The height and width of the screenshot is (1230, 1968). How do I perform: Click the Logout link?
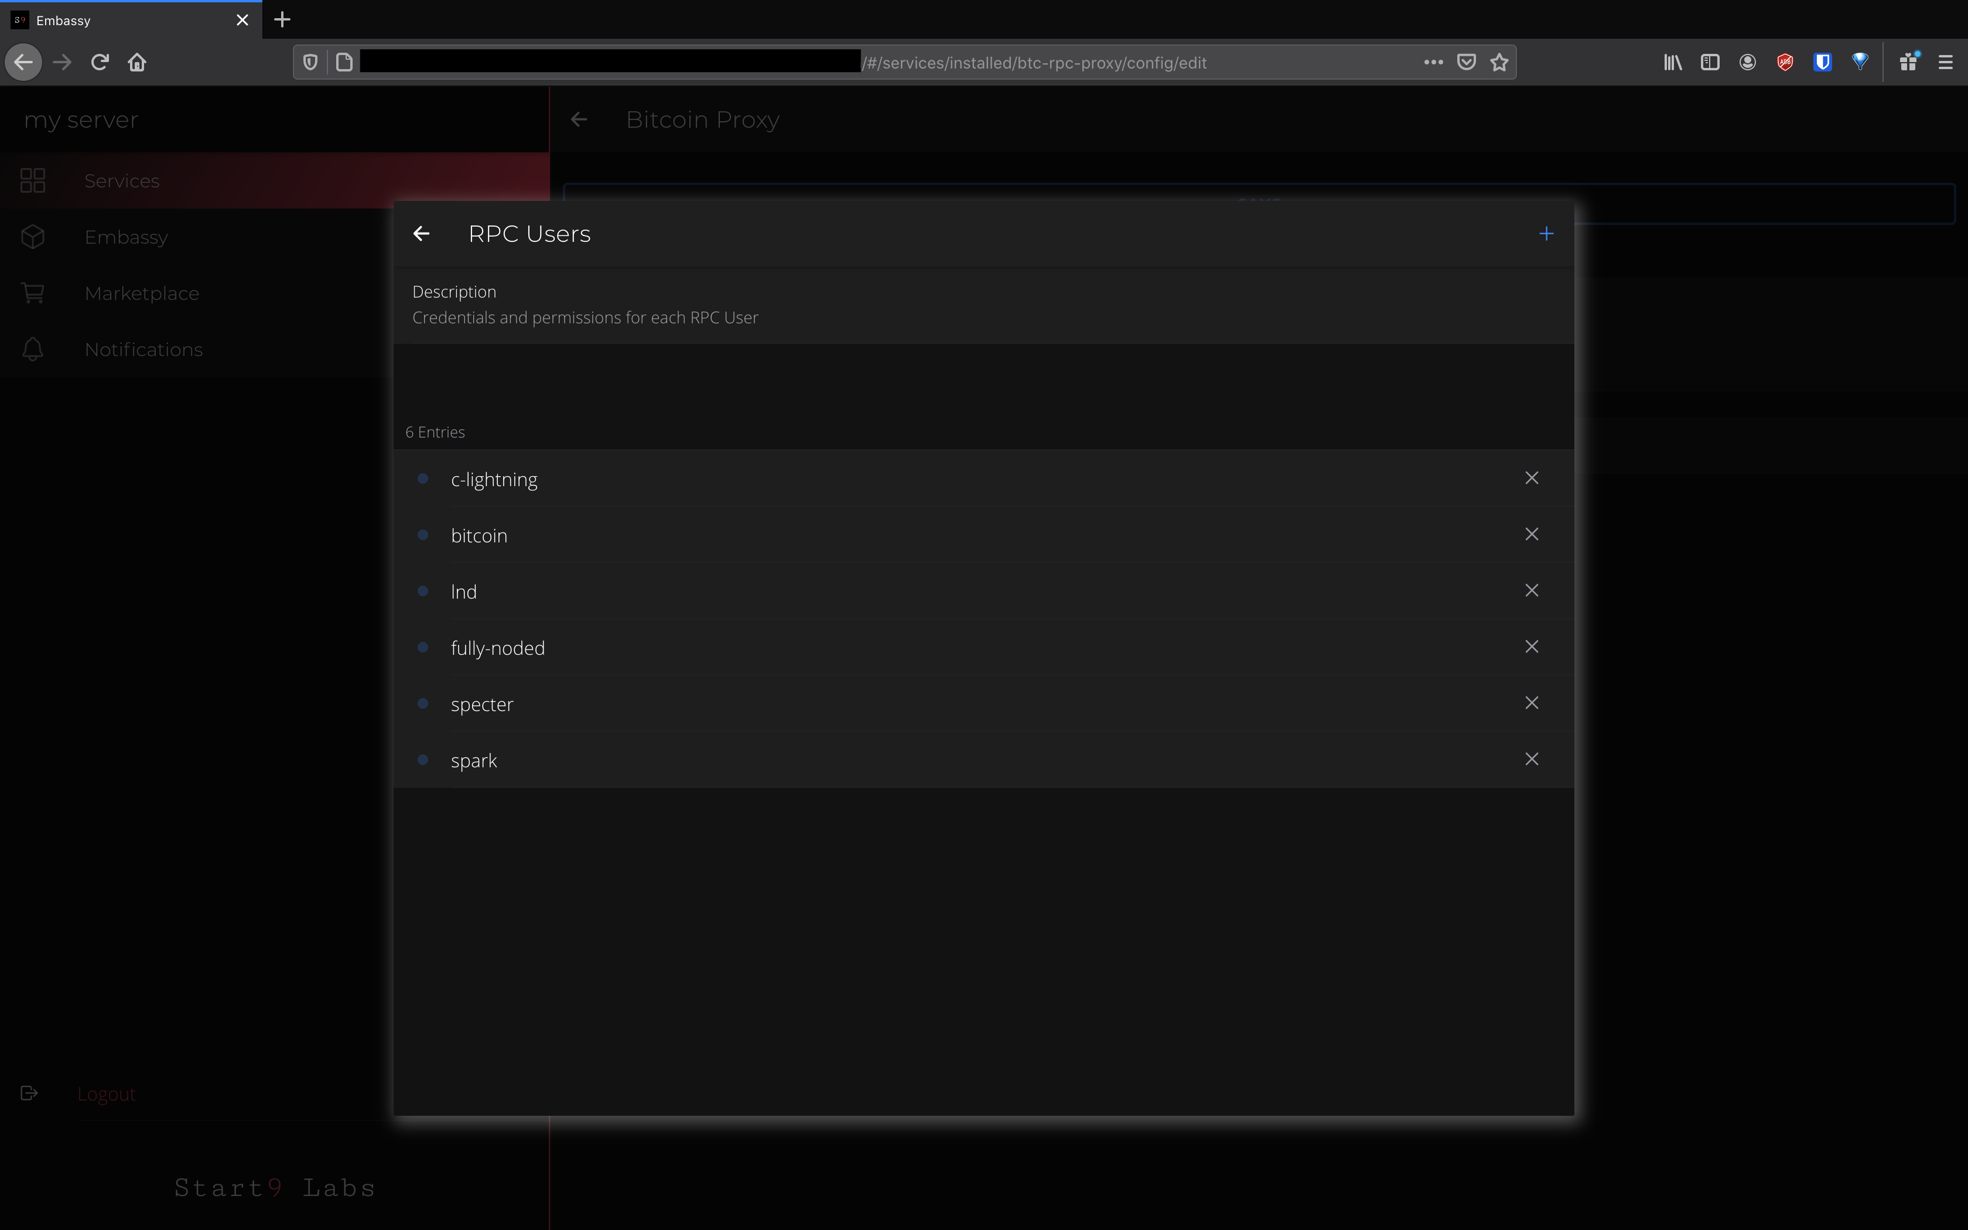click(x=107, y=1094)
